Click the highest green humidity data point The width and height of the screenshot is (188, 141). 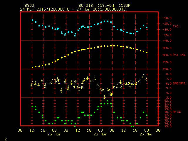(108, 101)
